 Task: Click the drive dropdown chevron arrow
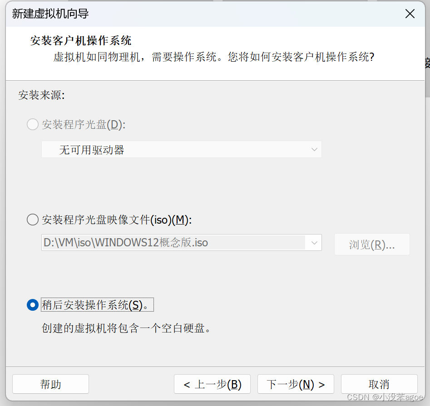[x=314, y=149]
